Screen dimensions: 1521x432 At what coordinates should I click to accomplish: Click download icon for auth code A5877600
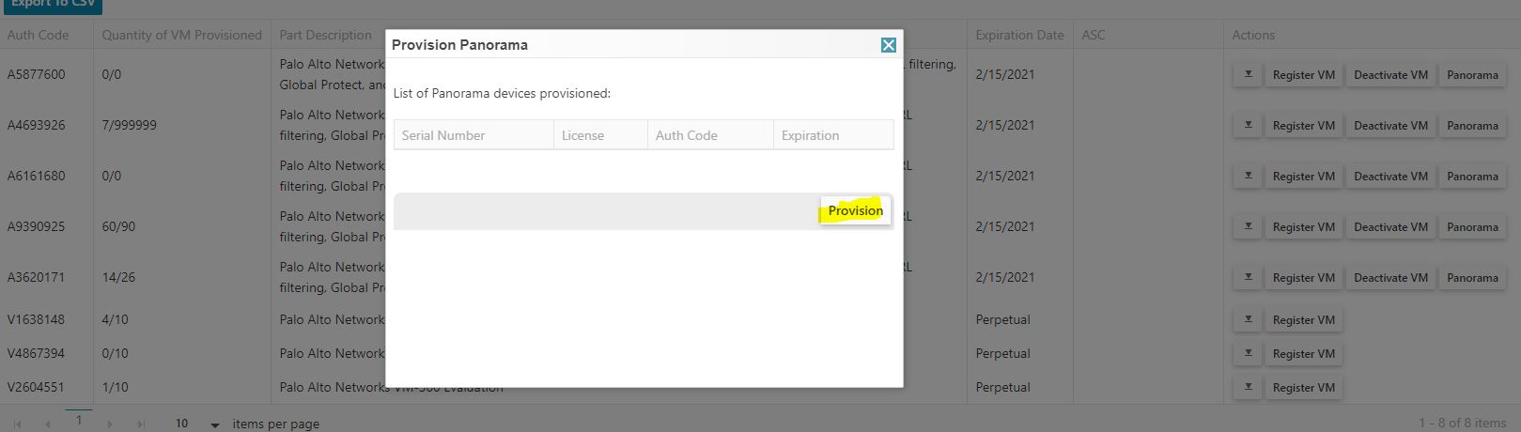(x=1248, y=75)
